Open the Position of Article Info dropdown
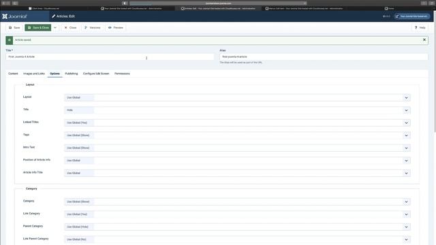This screenshot has width=436, height=245. pos(237,161)
